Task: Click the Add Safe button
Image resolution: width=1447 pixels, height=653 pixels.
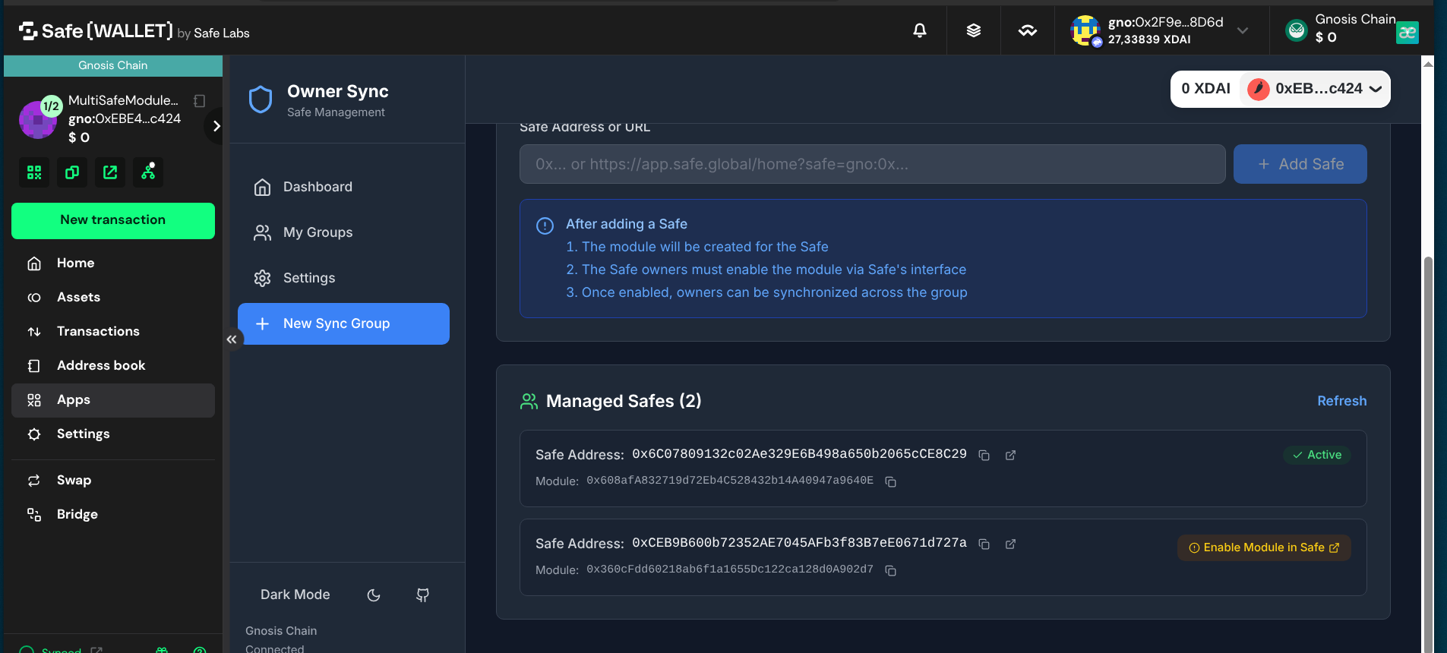Action: [x=1300, y=164]
